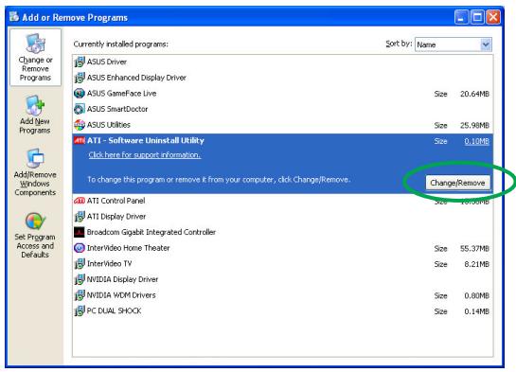Open Add/Remove Windows Components icon

[35, 158]
